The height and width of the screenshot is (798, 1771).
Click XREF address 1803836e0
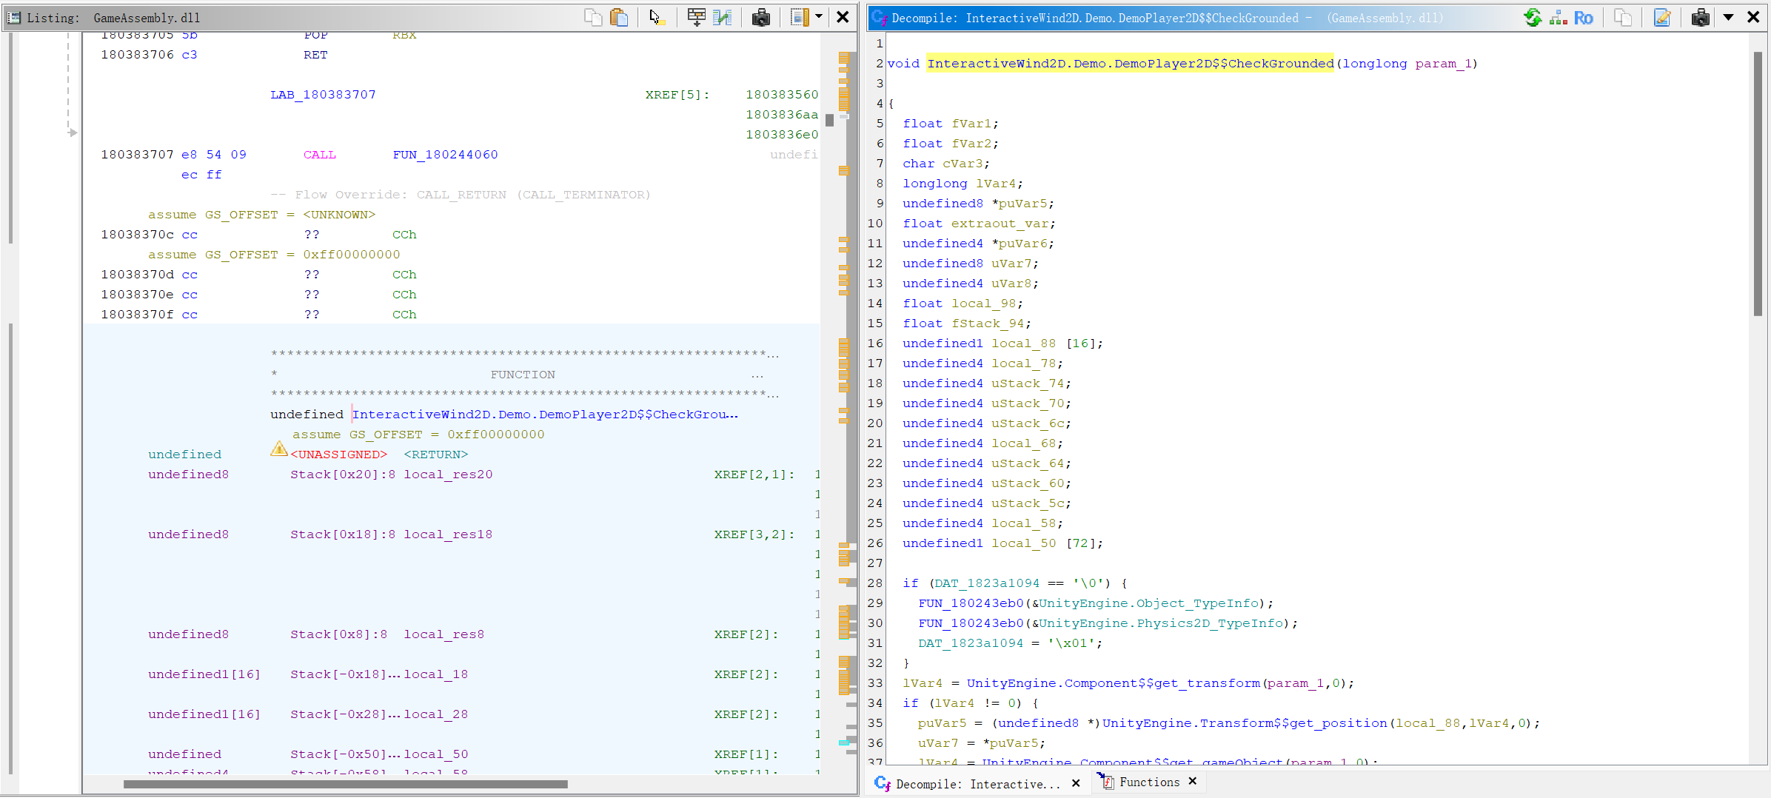tap(782, 135)
